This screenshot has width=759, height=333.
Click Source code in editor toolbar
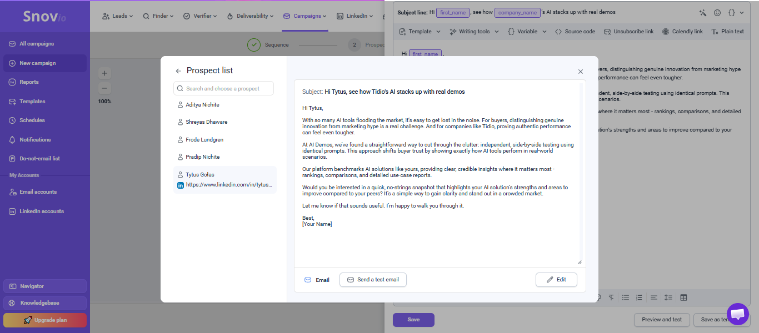click(x=575, y=32)
